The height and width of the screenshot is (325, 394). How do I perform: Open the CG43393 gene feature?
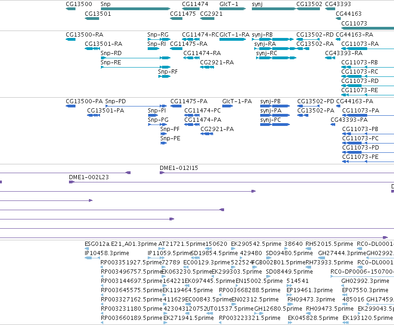pos(330,9)
